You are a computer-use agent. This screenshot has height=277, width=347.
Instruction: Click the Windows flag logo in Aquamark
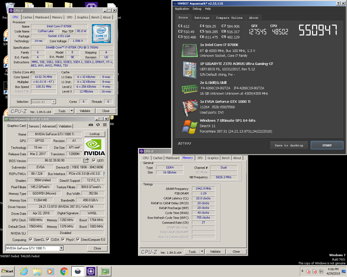coord(189,127)
